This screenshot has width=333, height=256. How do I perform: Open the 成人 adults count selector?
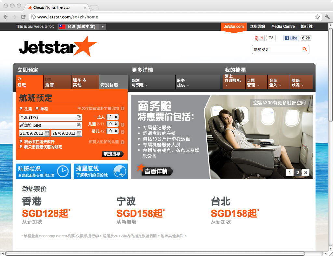coord(113,117)
